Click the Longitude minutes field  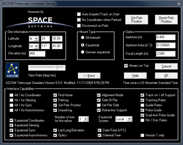tap(57, 46)
